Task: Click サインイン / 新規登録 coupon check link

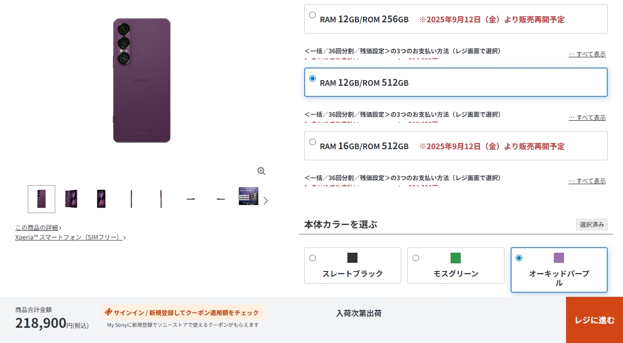Action: point(183,313)
